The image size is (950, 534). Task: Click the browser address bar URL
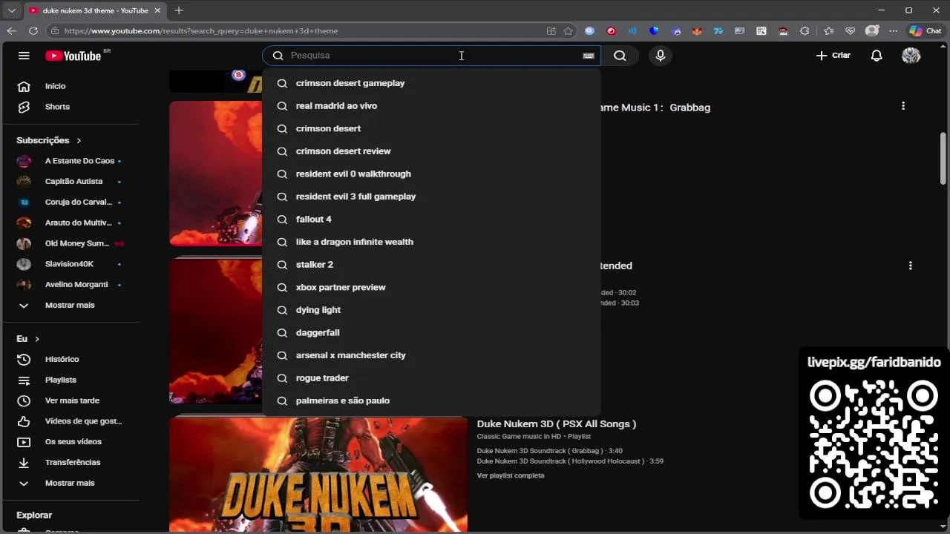tap(201, 31)
